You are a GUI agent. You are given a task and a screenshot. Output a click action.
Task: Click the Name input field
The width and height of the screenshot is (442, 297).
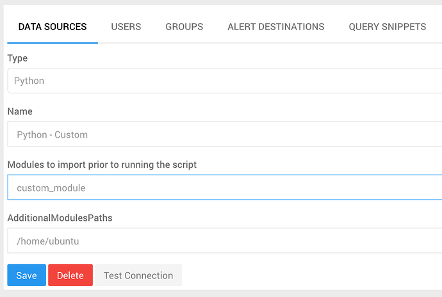point(225,134)
